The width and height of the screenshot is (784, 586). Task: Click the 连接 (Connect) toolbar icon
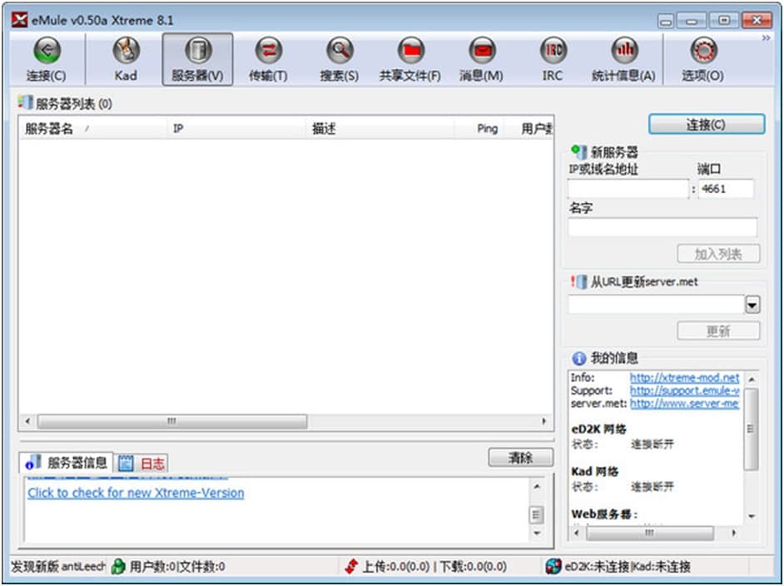tap(47, 57)
